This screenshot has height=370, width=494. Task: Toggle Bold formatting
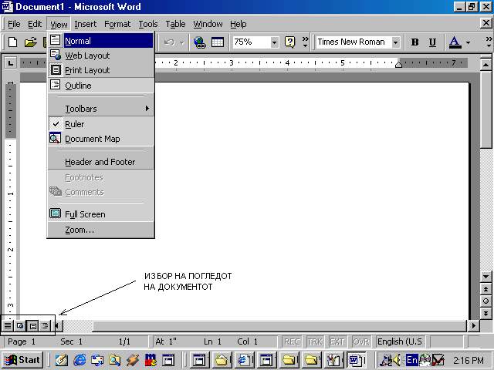415,42
